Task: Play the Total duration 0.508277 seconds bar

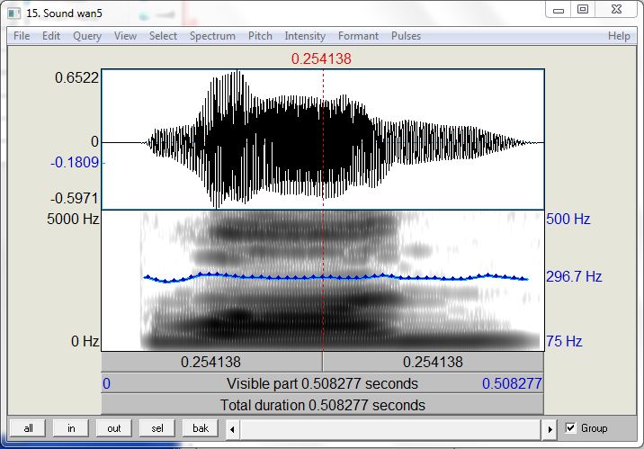Action: coord(322,405)
